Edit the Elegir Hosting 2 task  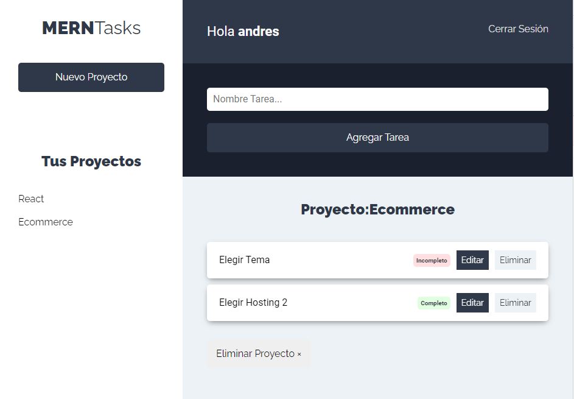[472, 302]
